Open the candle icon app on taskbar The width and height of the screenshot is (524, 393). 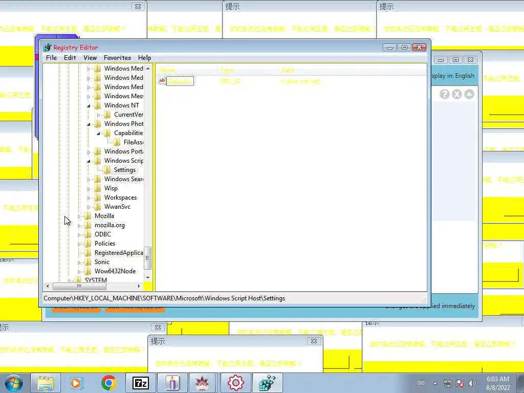[x=172, y=383]
